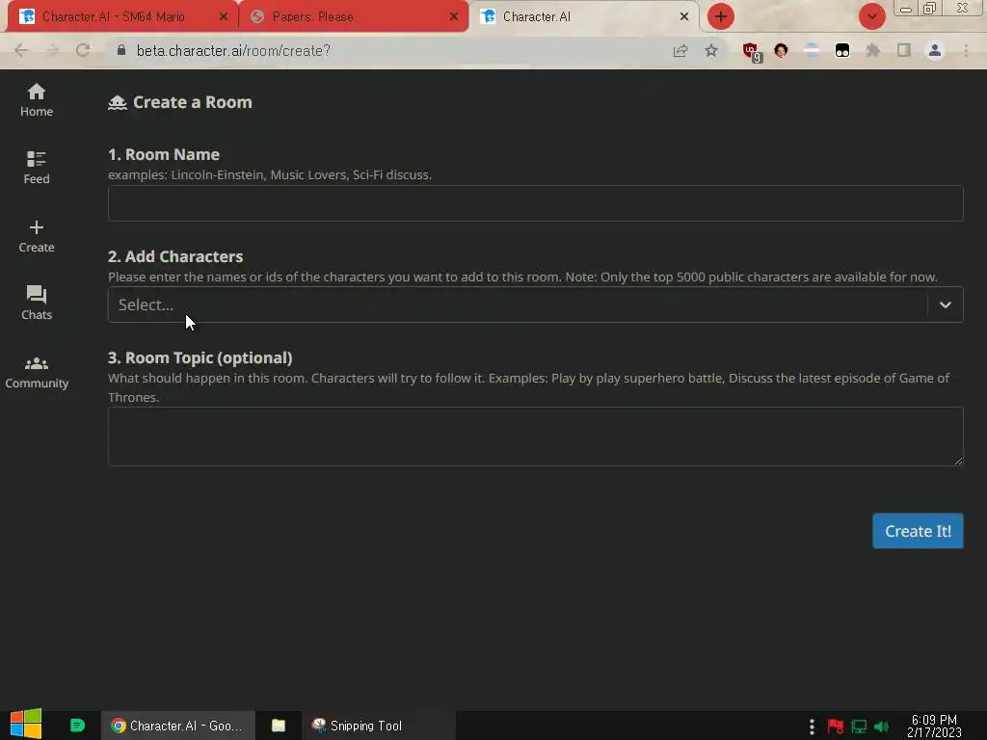Open the Community page
Image resolution: width=987 pixels, height=740 pixels.
point(37,373)
